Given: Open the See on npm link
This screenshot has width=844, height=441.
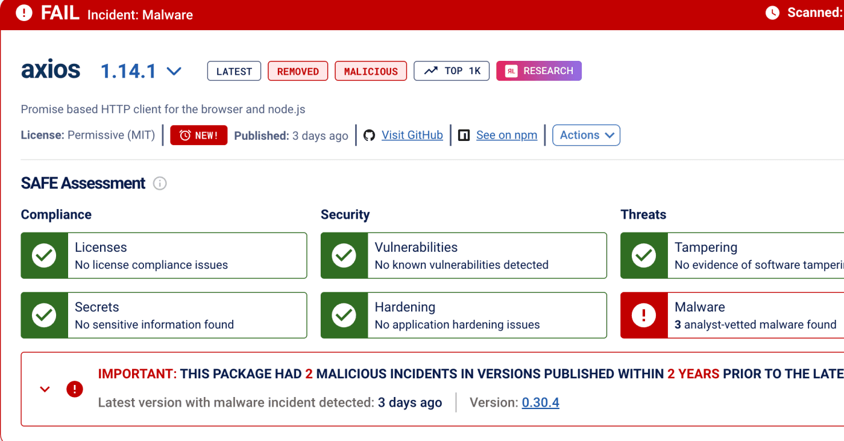Looking at the screenshot, I should [x=506, y=136].
